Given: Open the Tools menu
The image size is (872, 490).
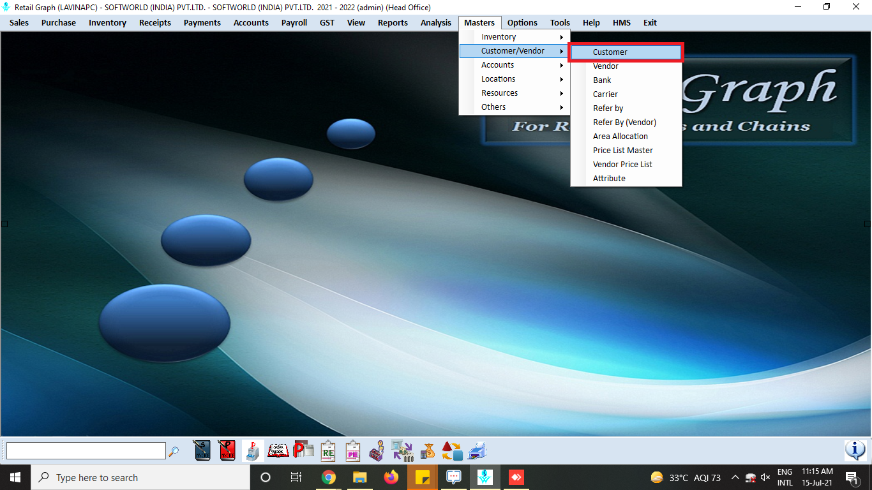Looking at the screenshot, I should [x=560, y=22].
